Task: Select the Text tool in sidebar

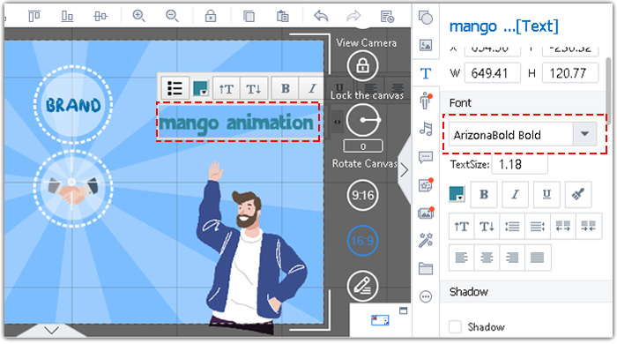Action: tap(426, 73)
